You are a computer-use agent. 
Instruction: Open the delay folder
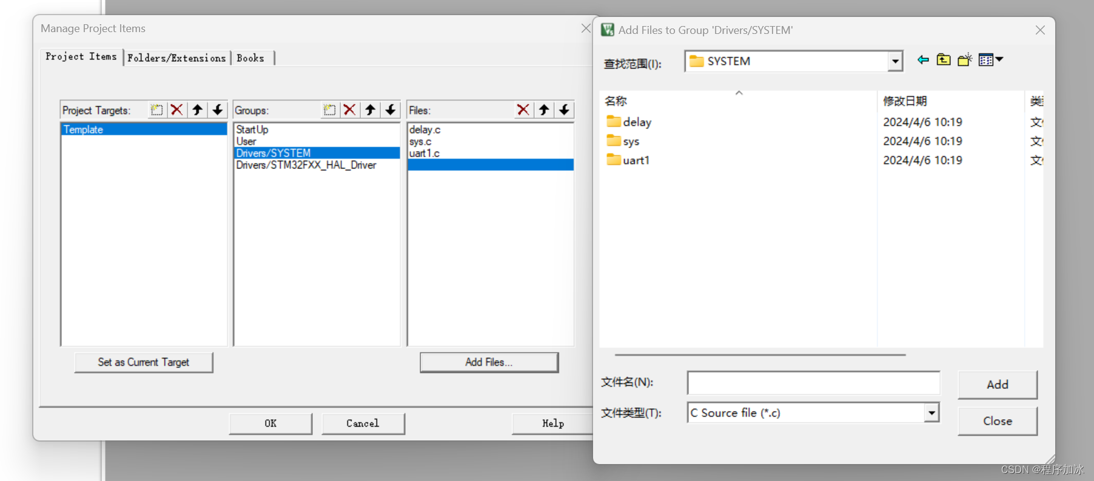click(629, 122)
